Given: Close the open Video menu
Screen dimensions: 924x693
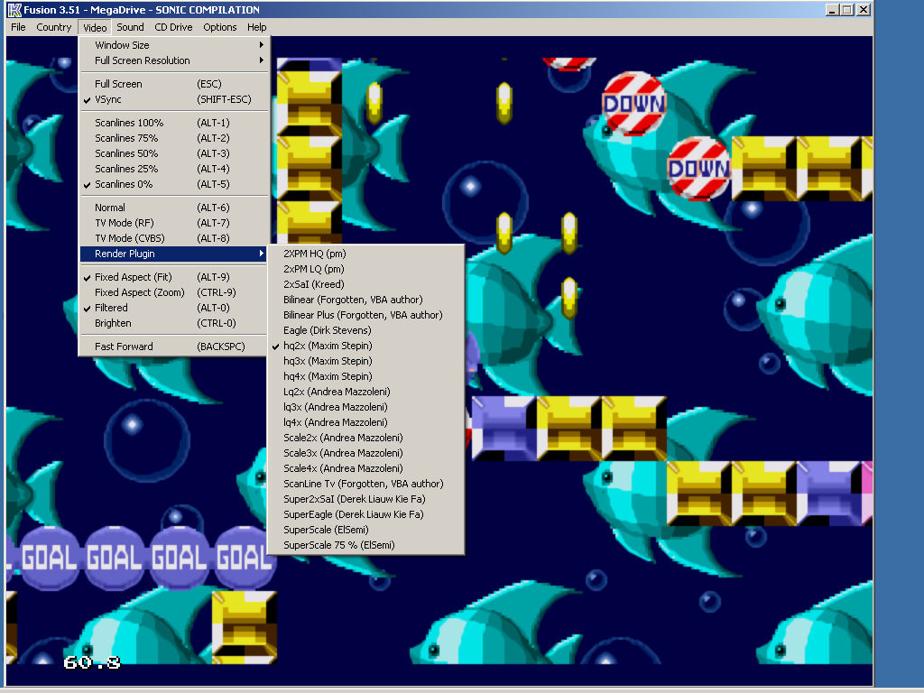Looking at the screenshot, I should pos(95,27).
